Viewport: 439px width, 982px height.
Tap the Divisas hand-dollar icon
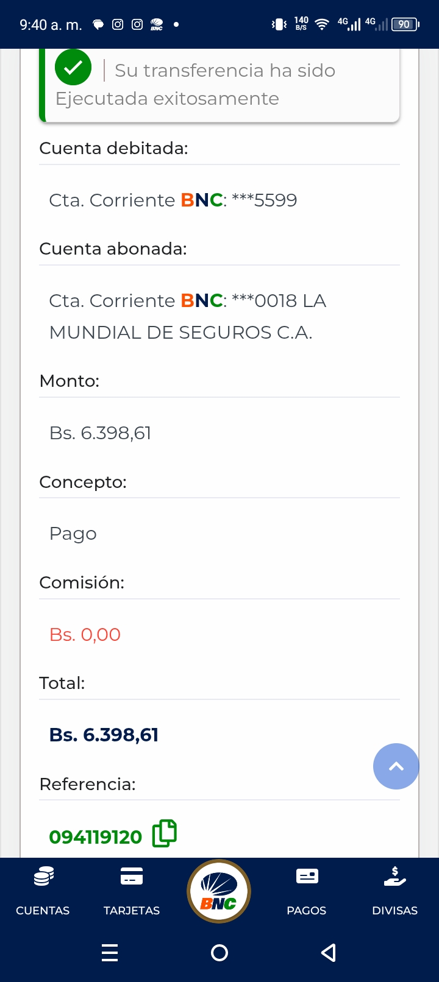coord(394,876)
